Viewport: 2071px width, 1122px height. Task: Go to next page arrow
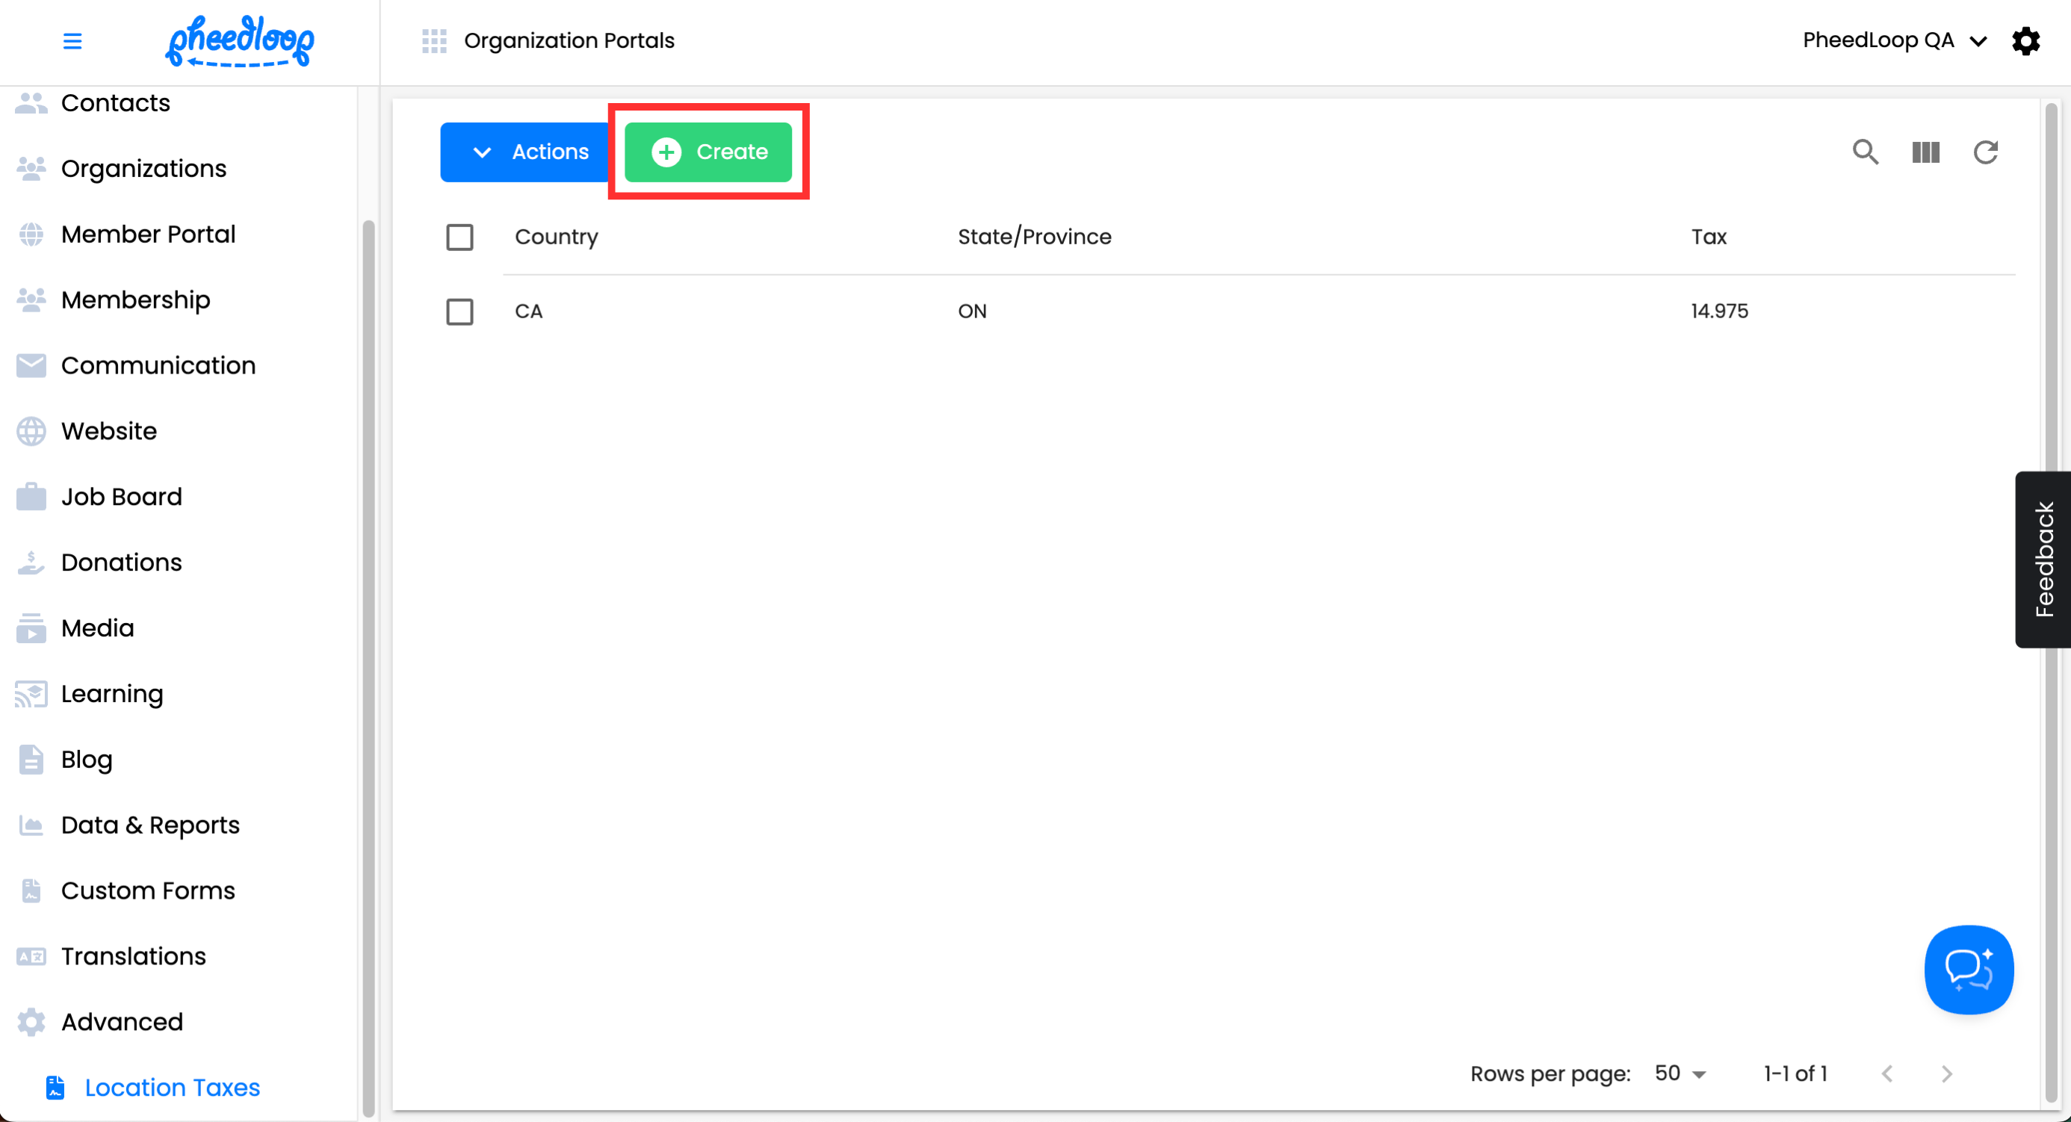[1946, 1073]
